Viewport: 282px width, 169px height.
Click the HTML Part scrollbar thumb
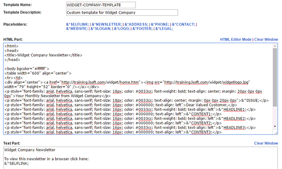275,77
